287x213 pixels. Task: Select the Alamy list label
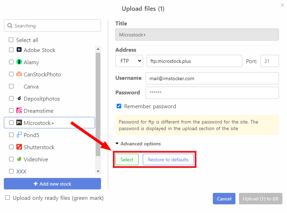click(x=31, y=62)
